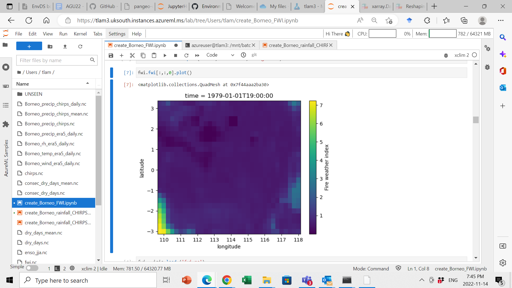Image resolution: width=512 pixels, height=288 pixels.
Task: Open the table of contents sidebar icon
Action: click(6, 105)
